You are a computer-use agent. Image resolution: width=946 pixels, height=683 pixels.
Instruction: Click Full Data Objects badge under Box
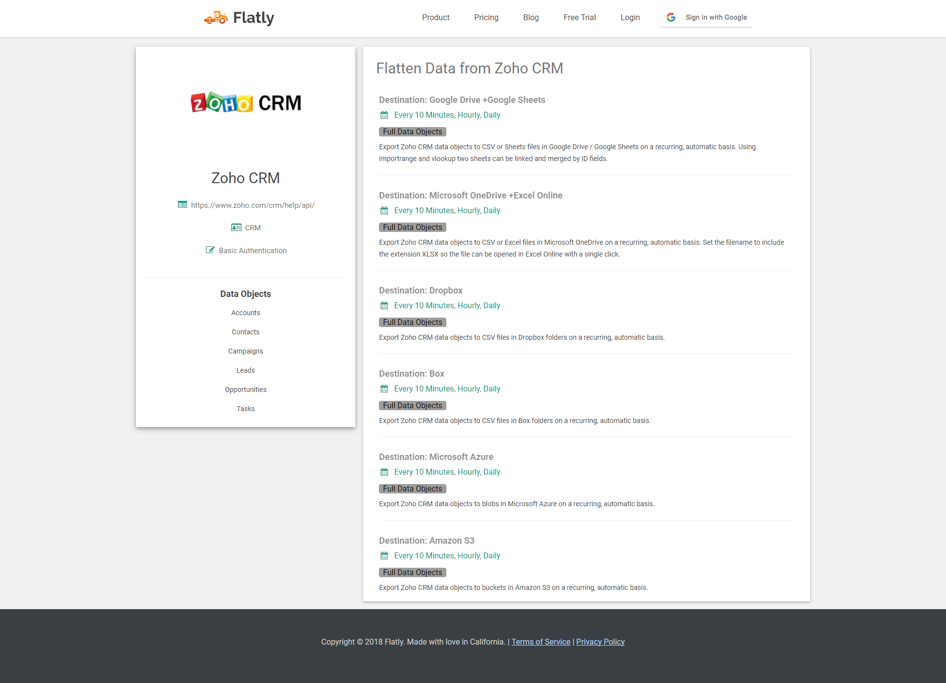click(412, 405)
